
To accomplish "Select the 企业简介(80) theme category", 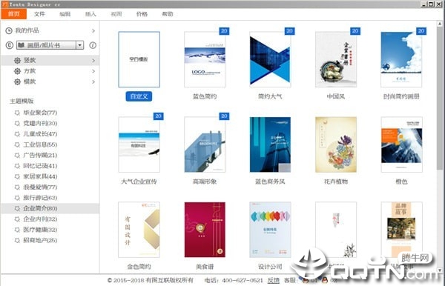I will click(40, 208).
